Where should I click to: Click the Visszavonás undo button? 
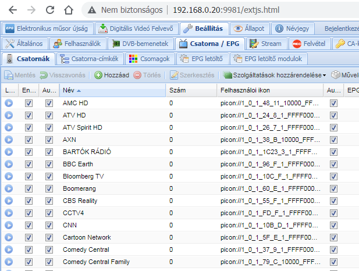(62, 75)
